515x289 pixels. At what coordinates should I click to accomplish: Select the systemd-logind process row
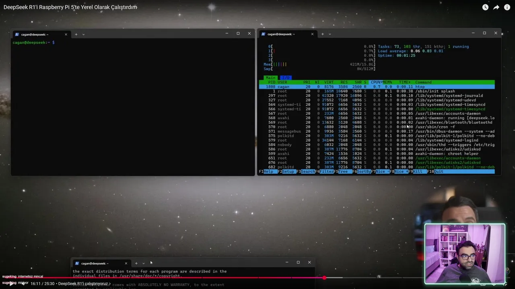coord(377,140)
